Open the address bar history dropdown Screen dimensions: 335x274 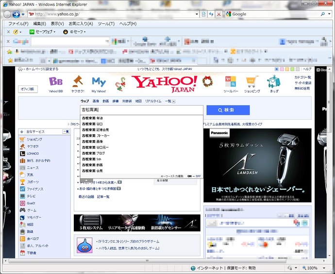tap(197, 14)
